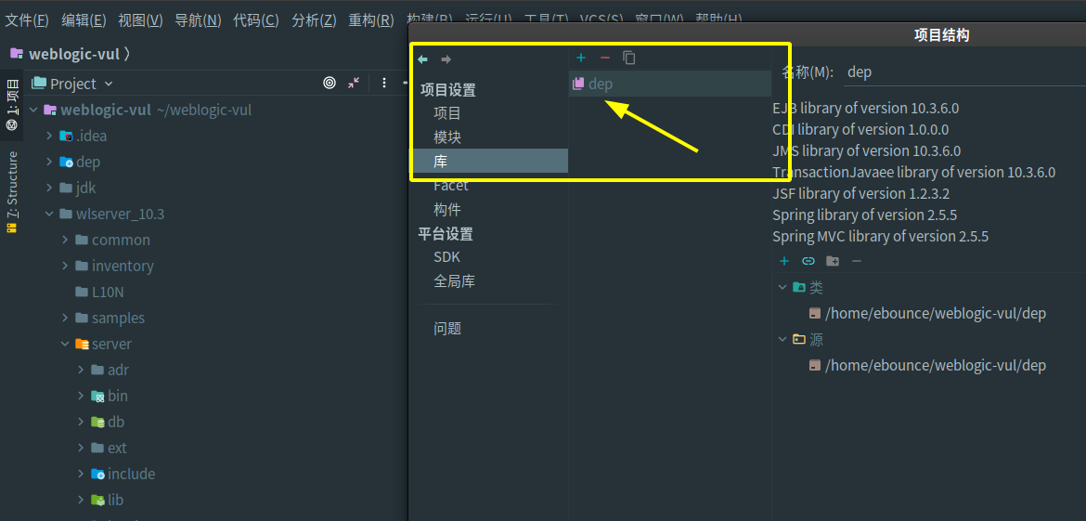Screen dimensions: 1086x521
Task: Click the remove library minus icon
Action: pyautogui.click(x=605, y=58)
